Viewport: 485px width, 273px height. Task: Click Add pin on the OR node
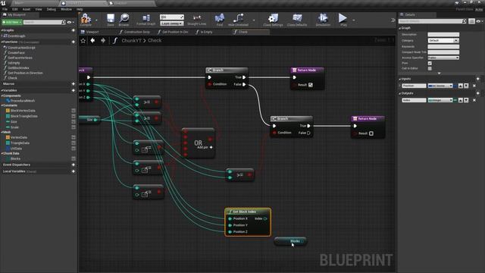205,147
